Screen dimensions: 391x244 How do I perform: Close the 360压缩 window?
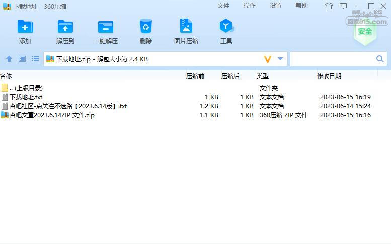point(383,6)
